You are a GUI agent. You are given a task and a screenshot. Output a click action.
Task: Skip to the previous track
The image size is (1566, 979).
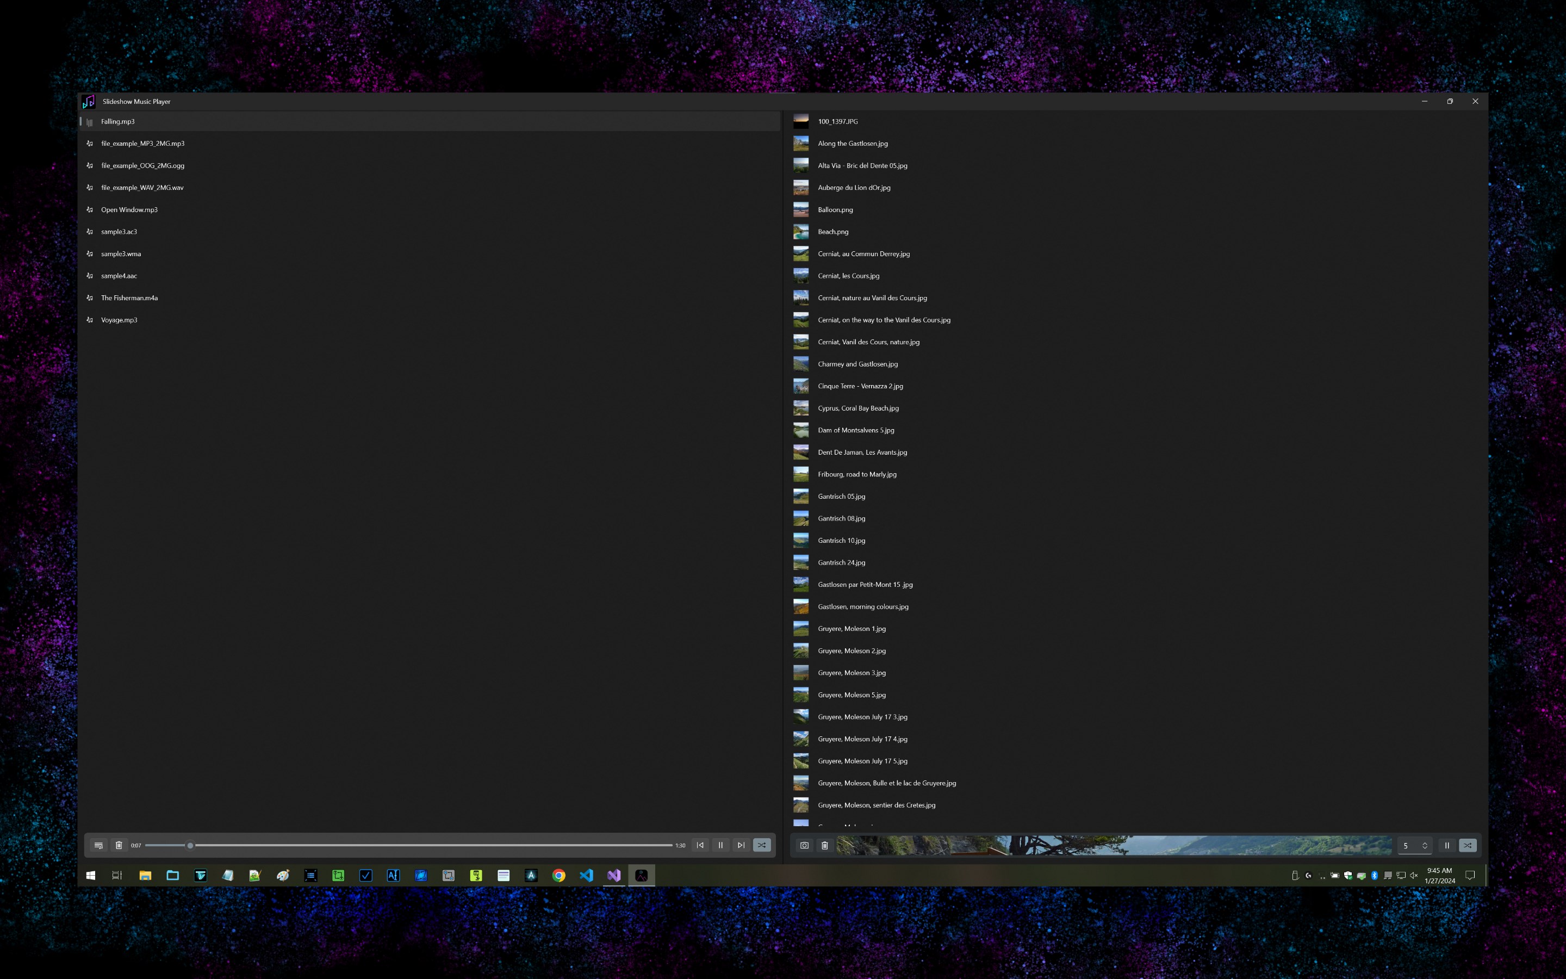pyautogui.click(x=700, y=845)
